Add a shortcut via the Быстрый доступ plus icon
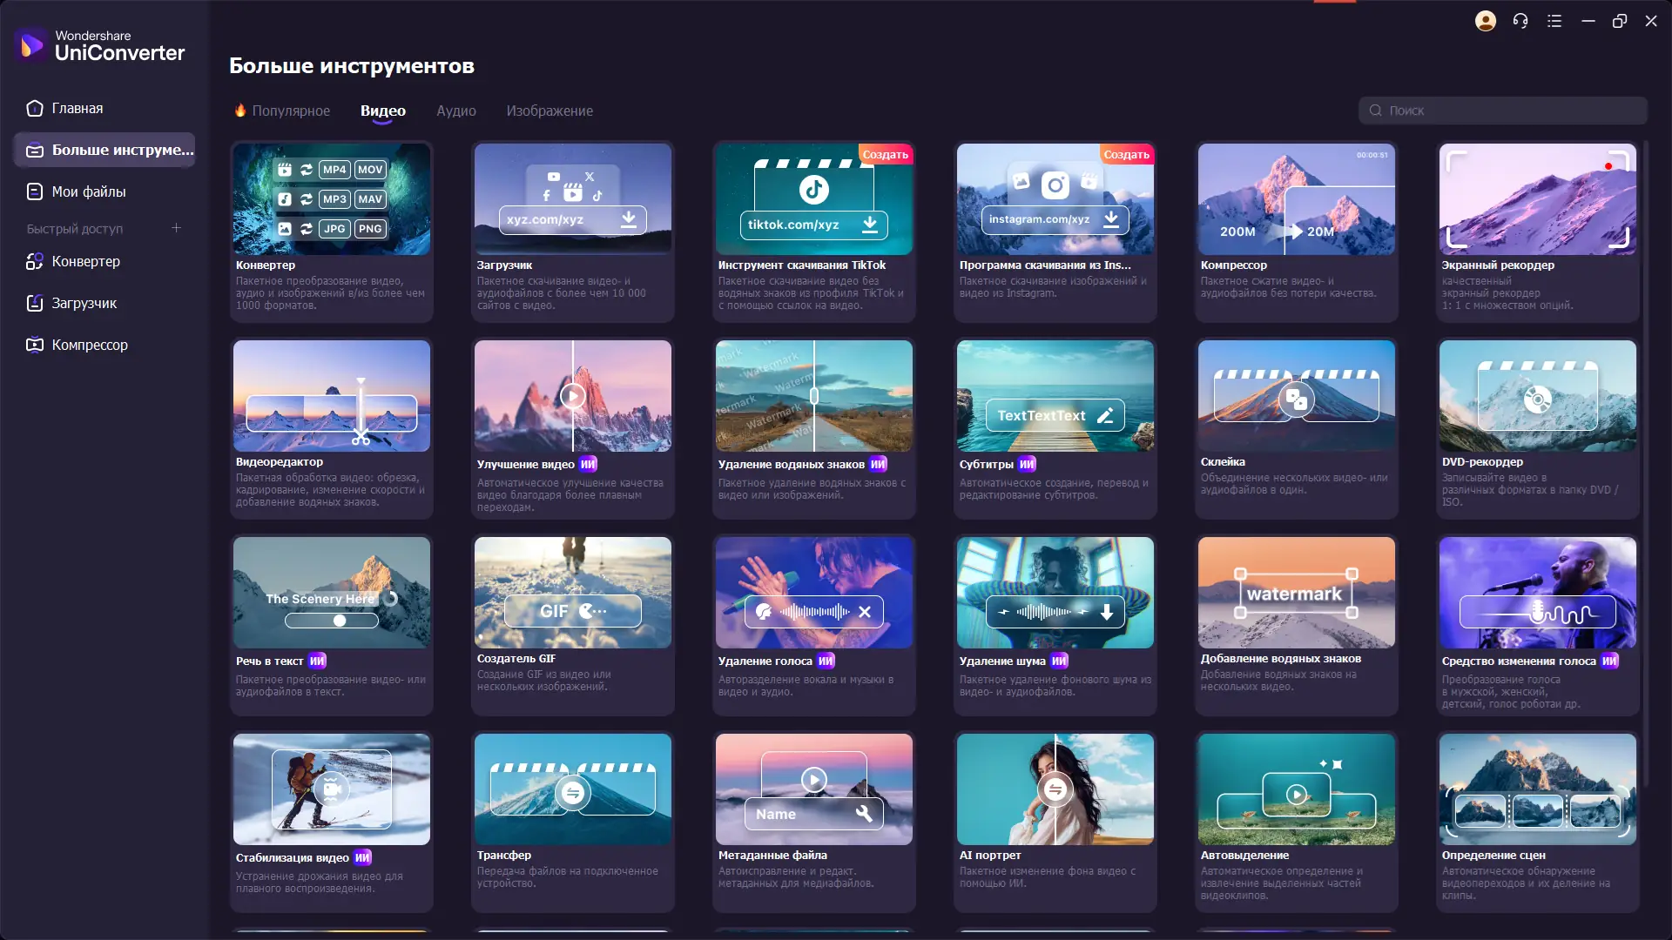This screenshot has width=1672, height=940. 176,227
